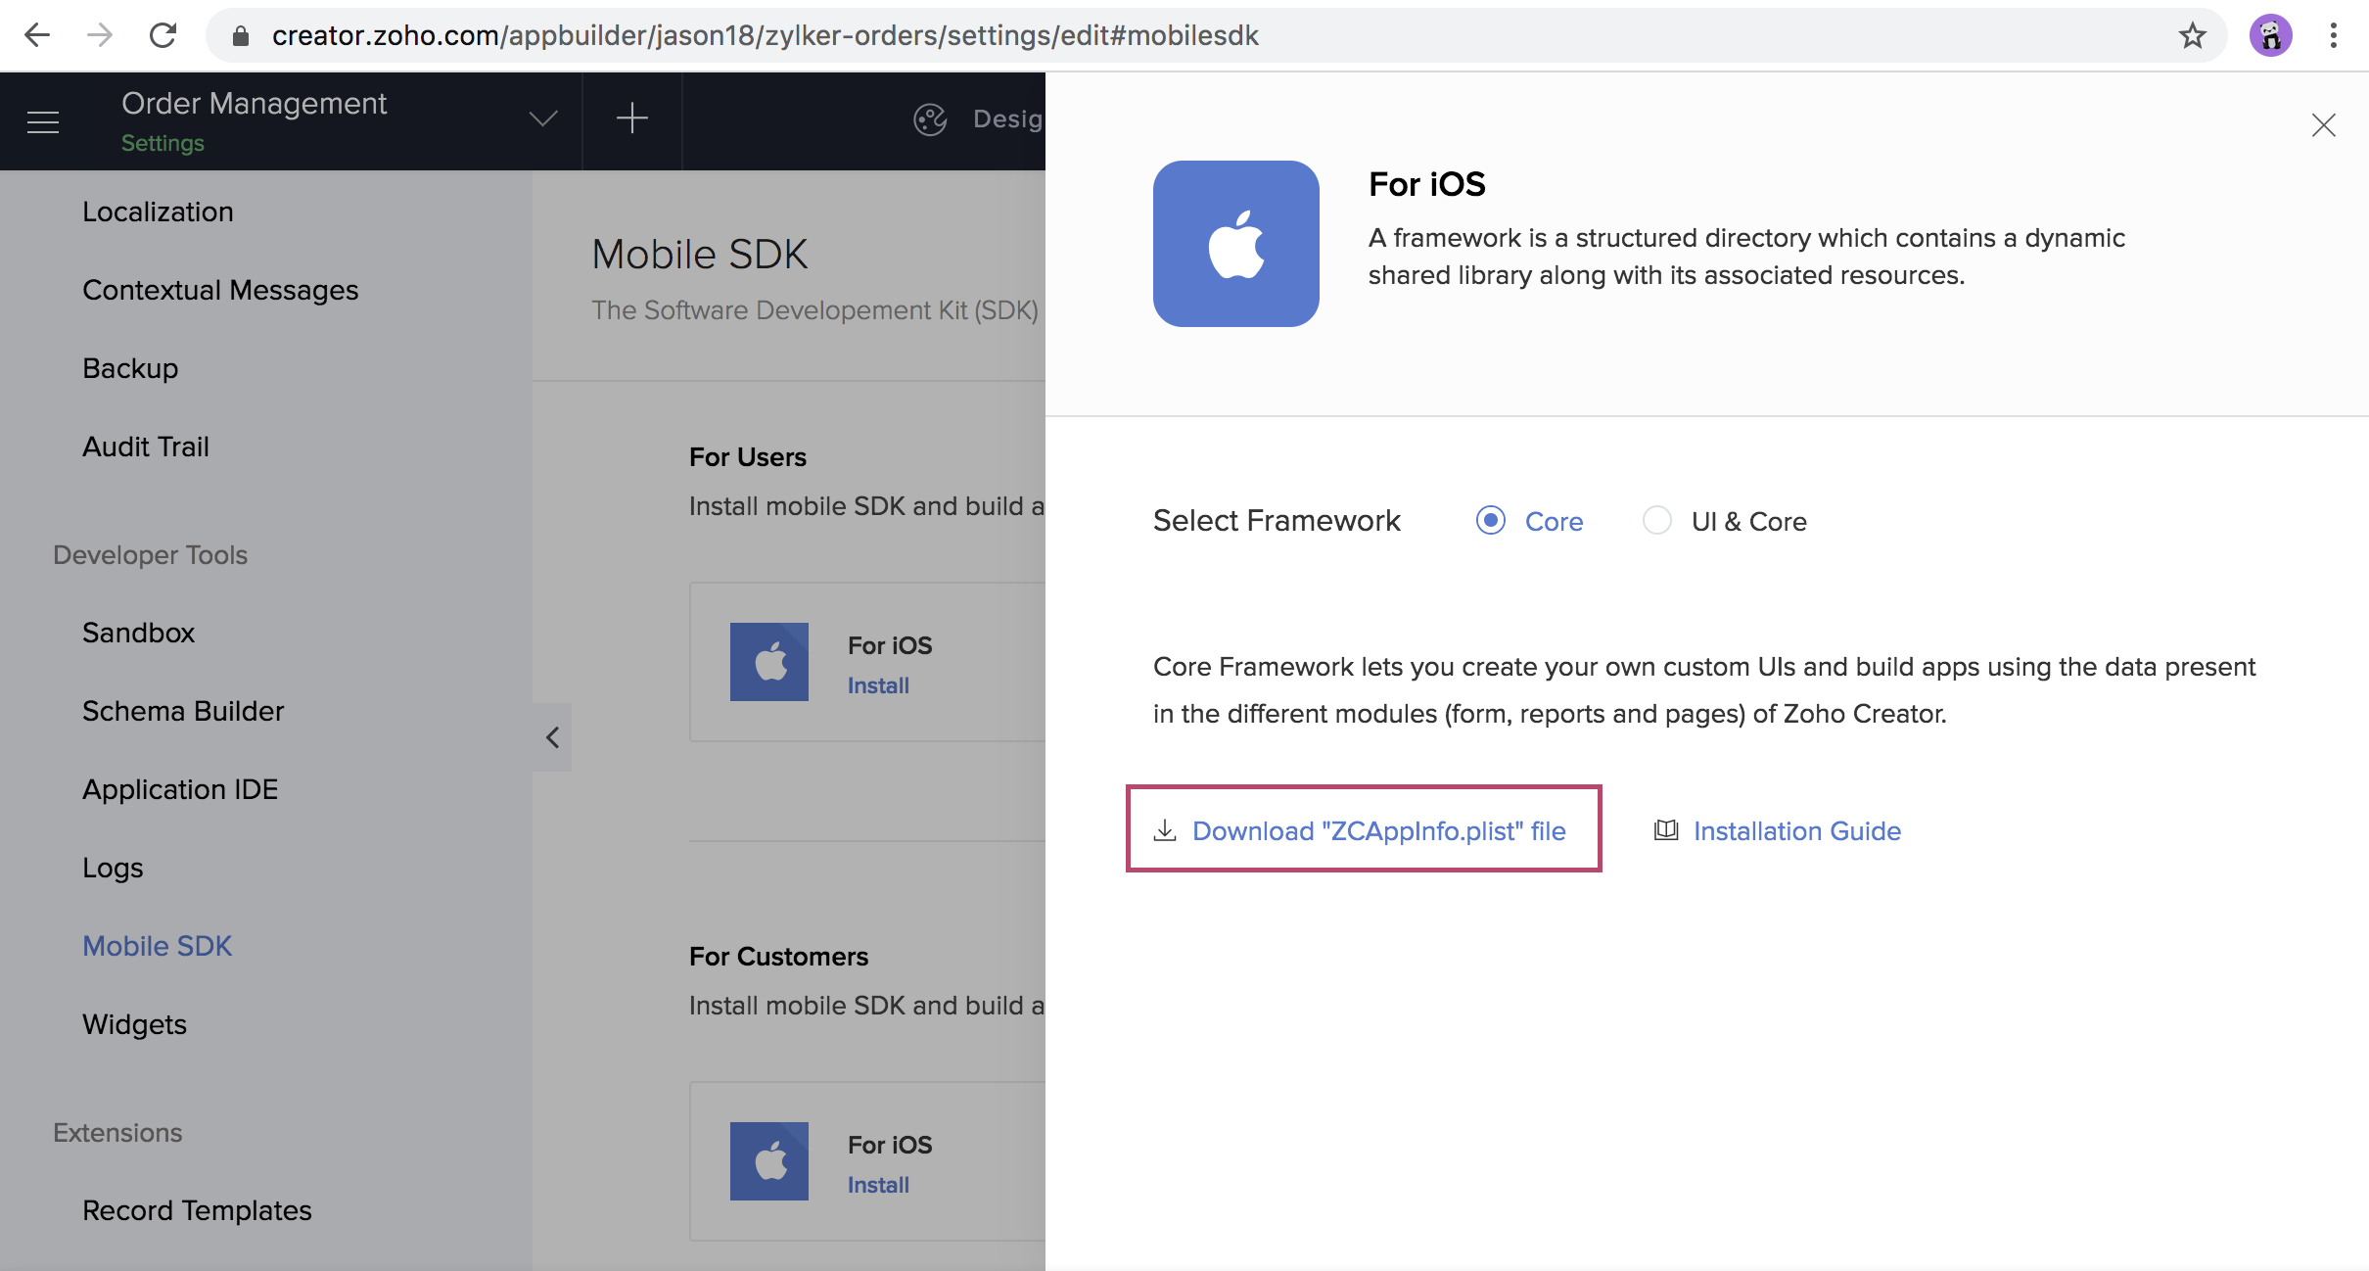
Task: Click the Select Framework label
Action: [x=1277, y=520]
